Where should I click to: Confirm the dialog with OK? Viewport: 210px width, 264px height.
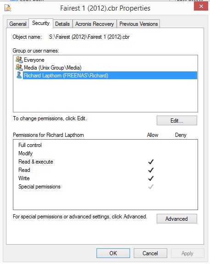[113, 253]
